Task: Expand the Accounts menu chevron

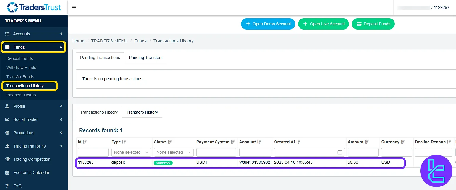Action: (61, 34)
